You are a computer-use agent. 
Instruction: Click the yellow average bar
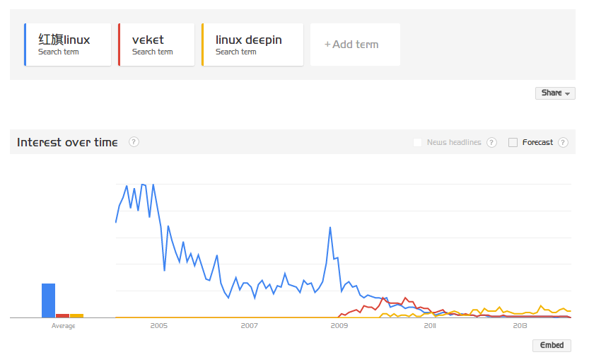tap(76, 316)
